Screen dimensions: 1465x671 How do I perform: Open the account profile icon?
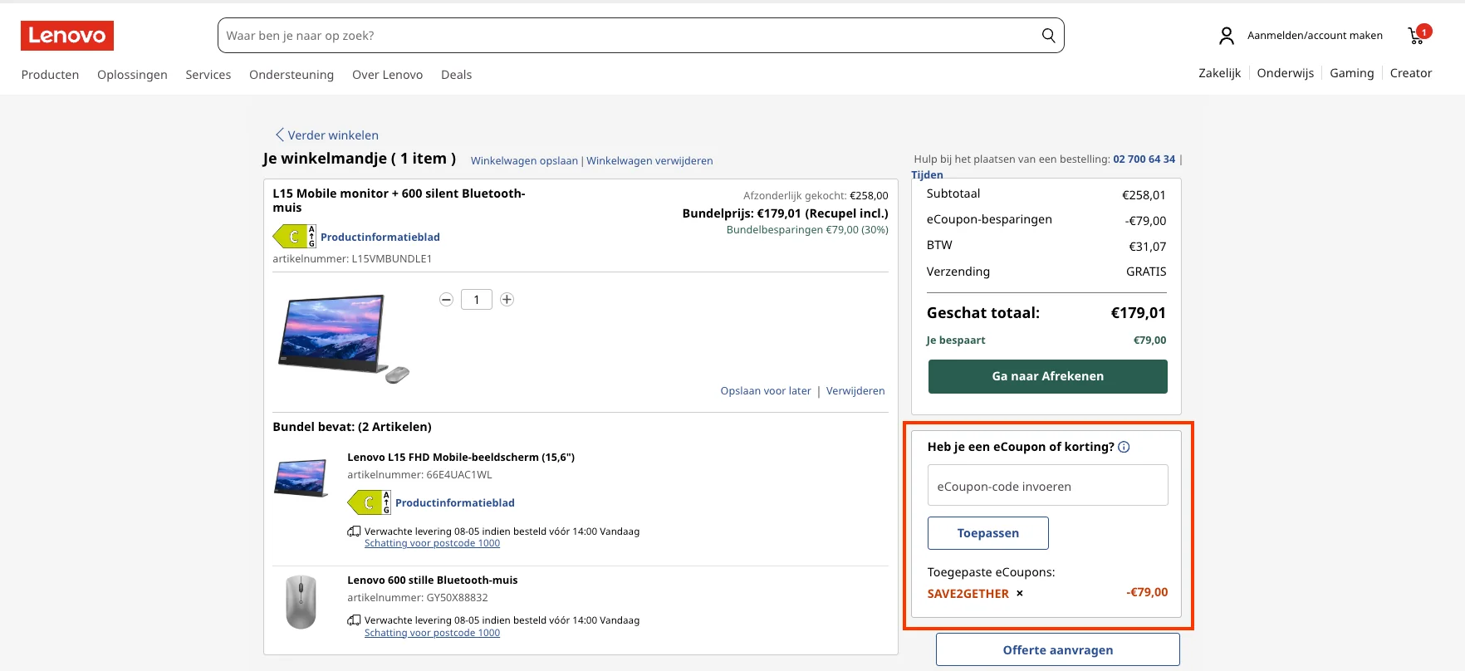[x=1226, y=36]
